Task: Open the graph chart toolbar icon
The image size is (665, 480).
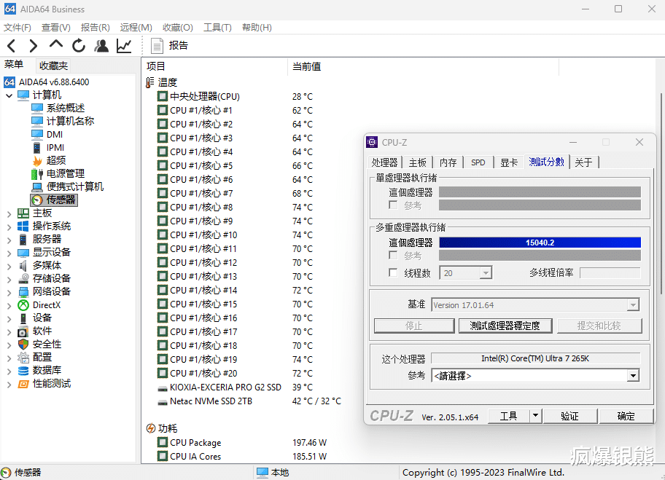Action: (124, 45)
